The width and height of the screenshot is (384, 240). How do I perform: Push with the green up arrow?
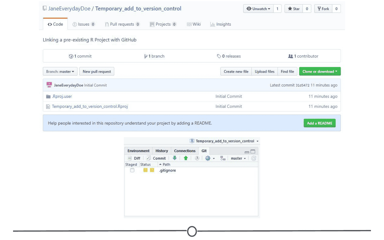(x=186, y=158)
